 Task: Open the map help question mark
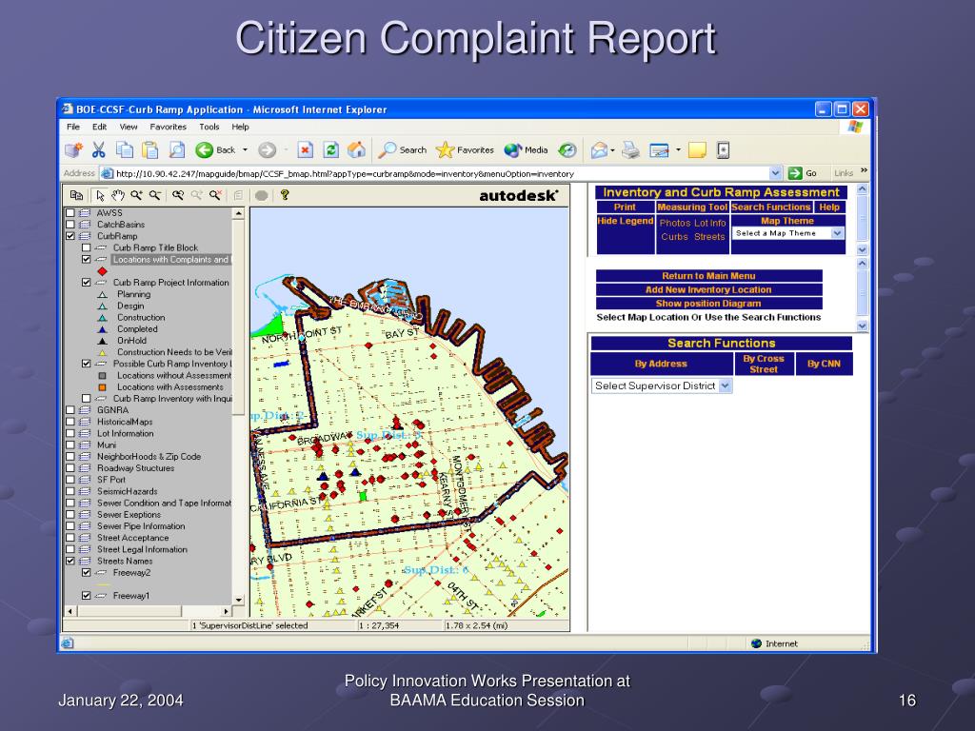point(285,195)
